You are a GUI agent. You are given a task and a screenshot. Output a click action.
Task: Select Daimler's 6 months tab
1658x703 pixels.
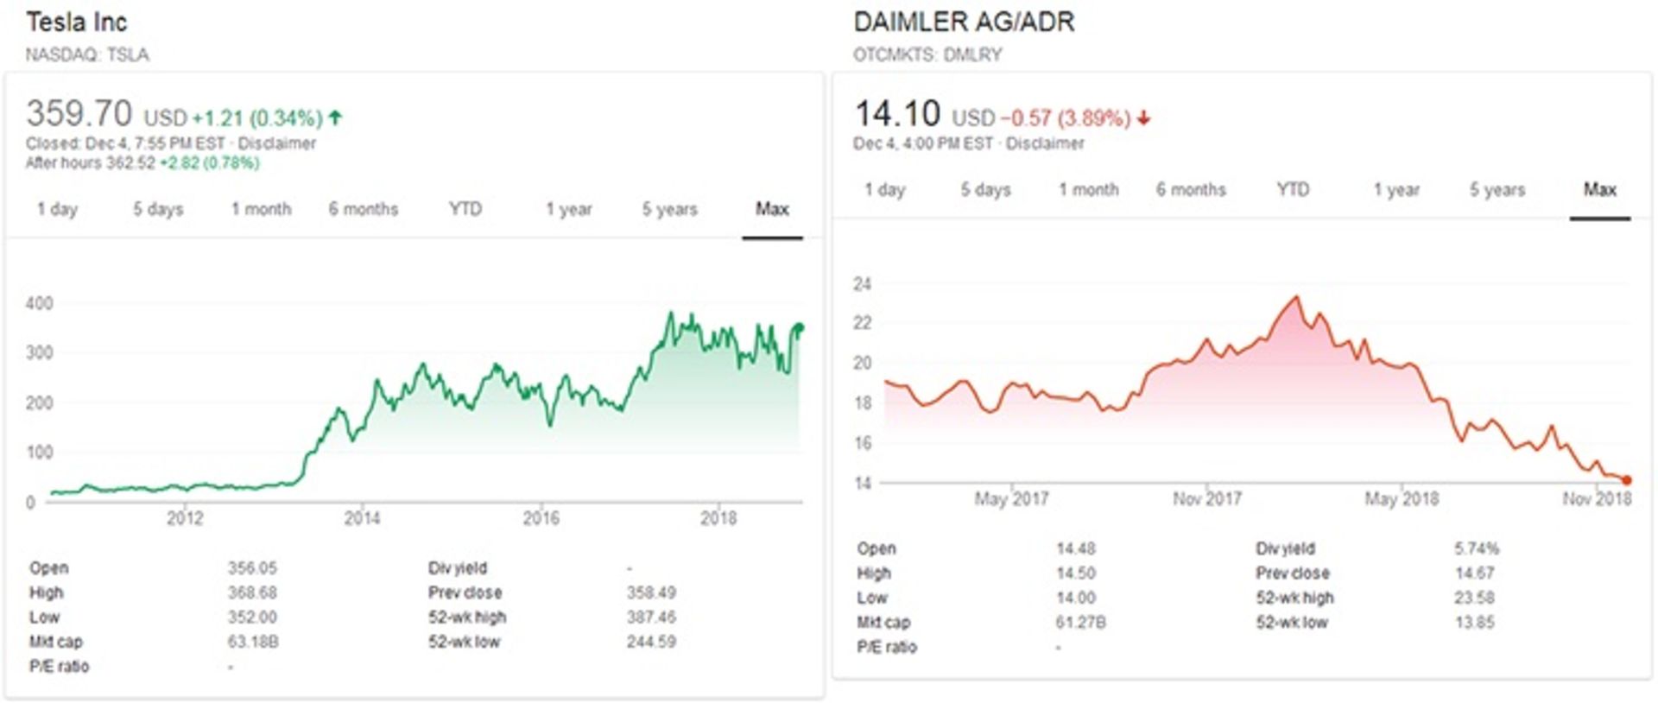1191,190
